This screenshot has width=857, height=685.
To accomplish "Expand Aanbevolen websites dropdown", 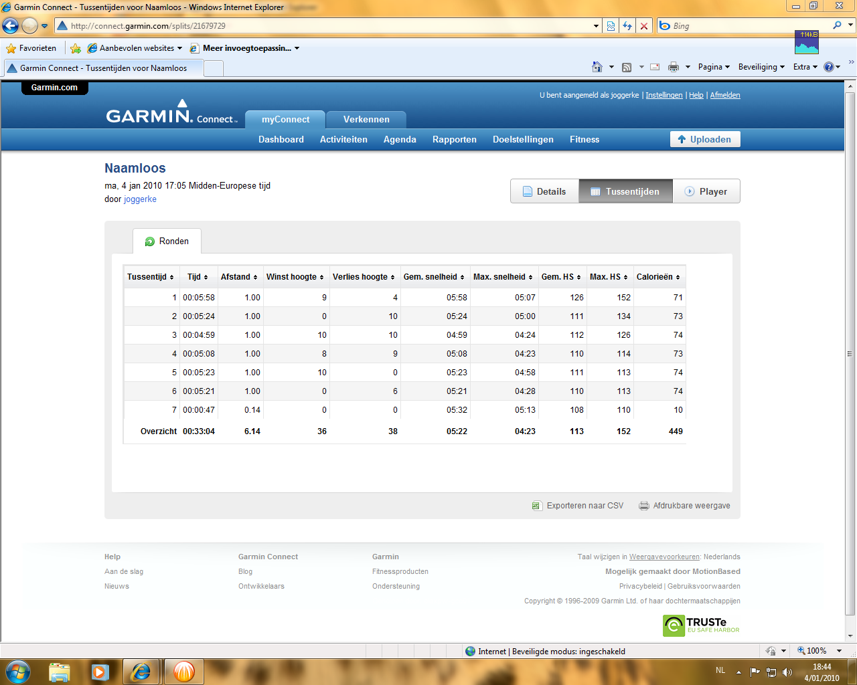I will click(x=179, y=48).
